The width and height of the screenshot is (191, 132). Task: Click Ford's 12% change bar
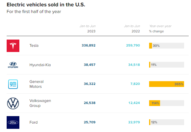[166, 122]
